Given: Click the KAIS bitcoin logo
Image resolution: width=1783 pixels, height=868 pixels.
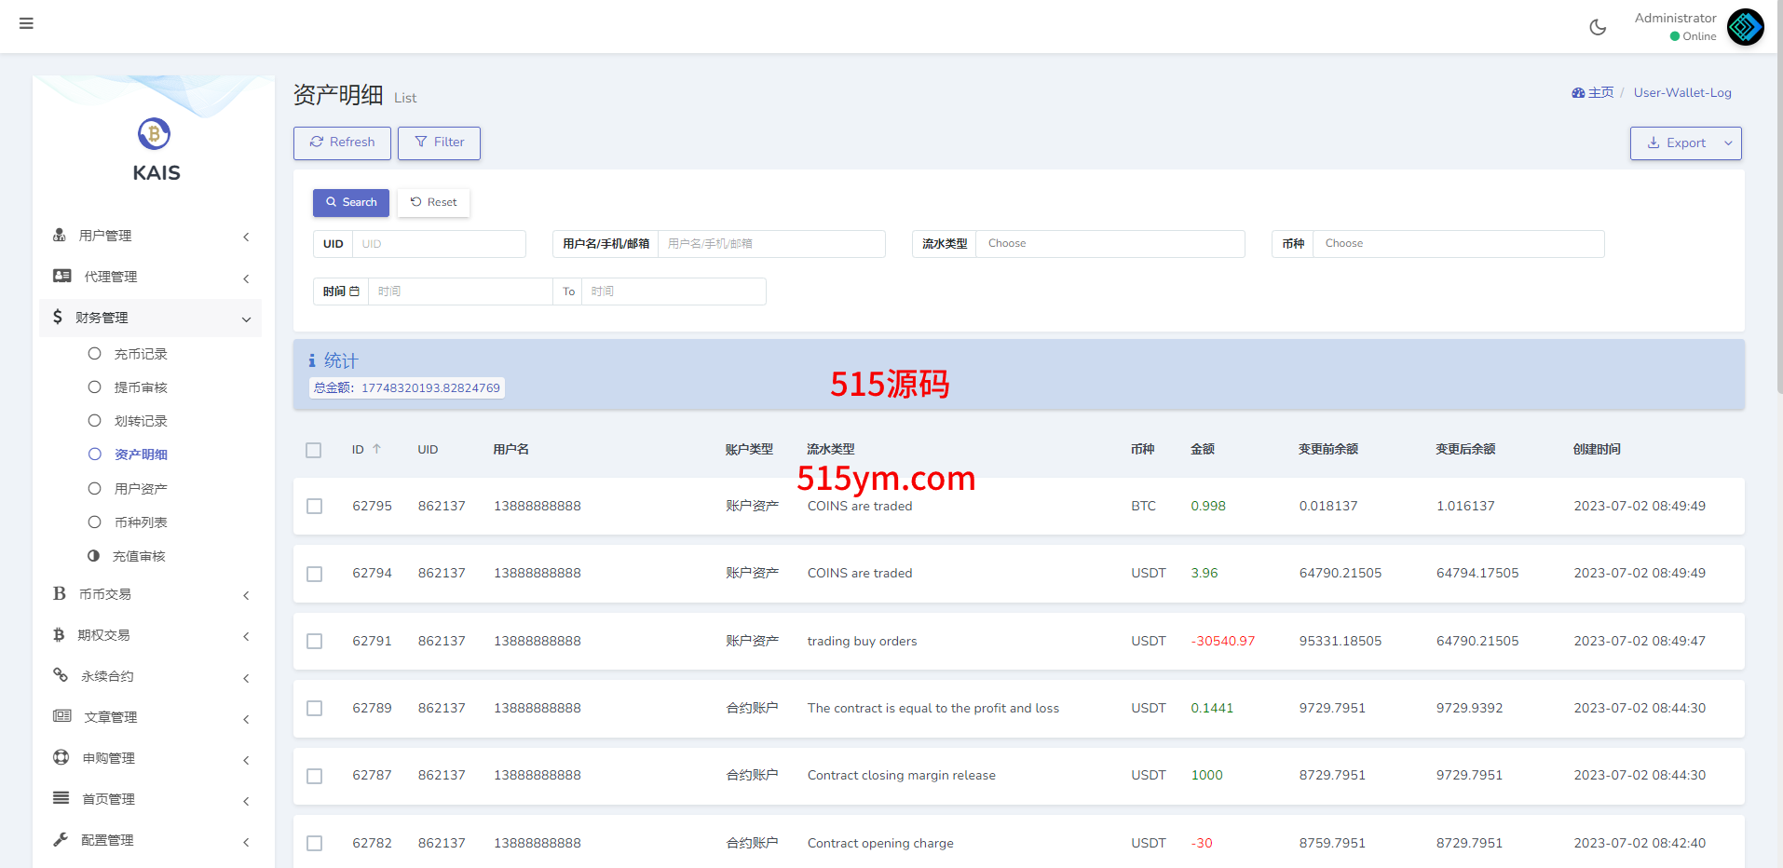Looking at the screenshot, I should click(x=155, y=134).
